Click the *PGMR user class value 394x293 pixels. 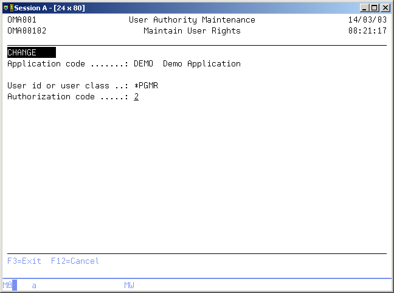pos(146,85)
